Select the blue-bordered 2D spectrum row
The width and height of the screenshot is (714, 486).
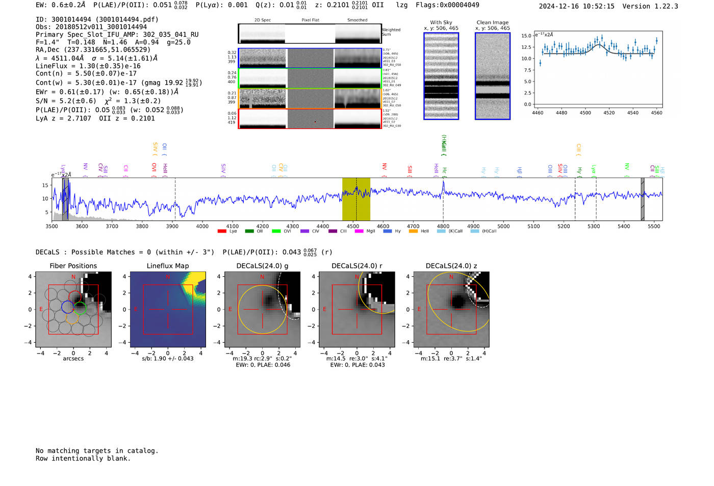310,58
